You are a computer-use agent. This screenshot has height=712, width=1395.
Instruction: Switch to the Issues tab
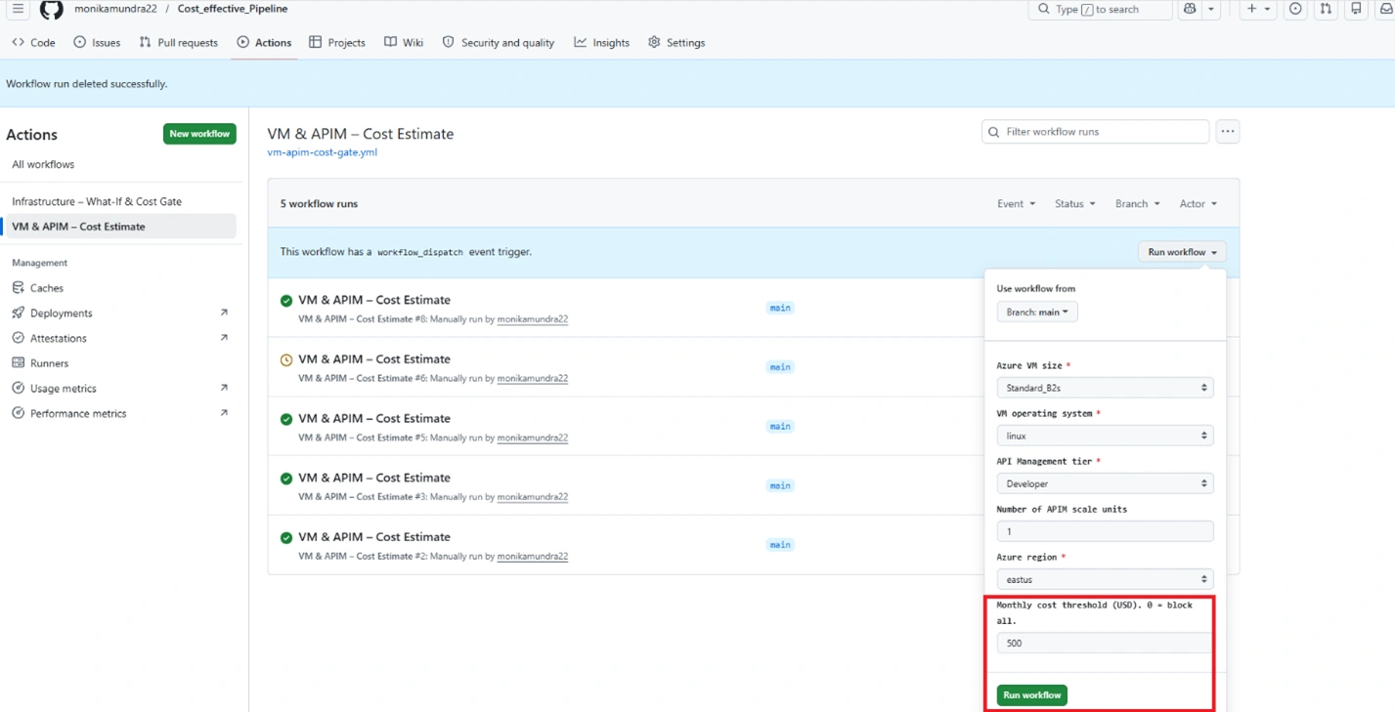pos(97,43)
